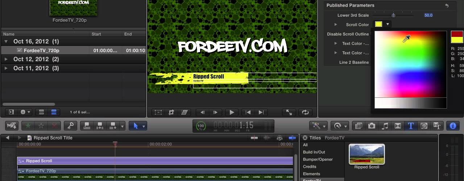Image resolution: width=464 pixels, height=181 pixels.
Task: Toggle loop playback in the viewer
Action: pos(305,113)
